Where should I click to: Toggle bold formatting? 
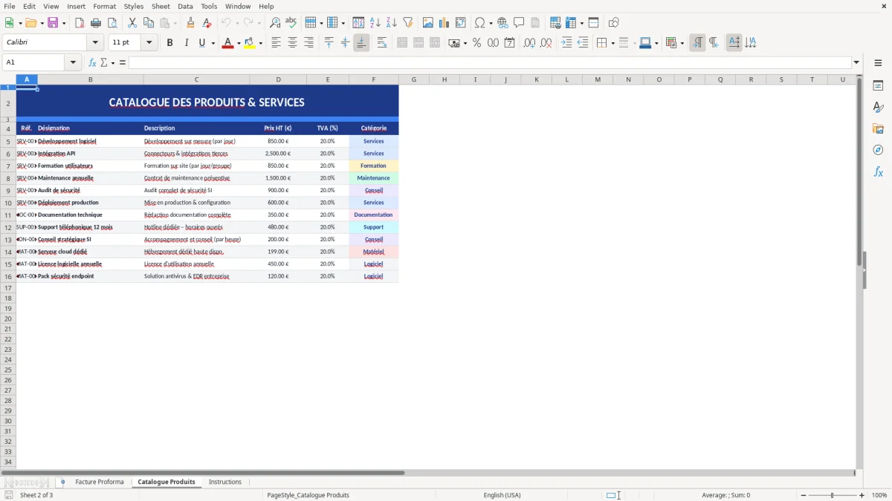169,42
